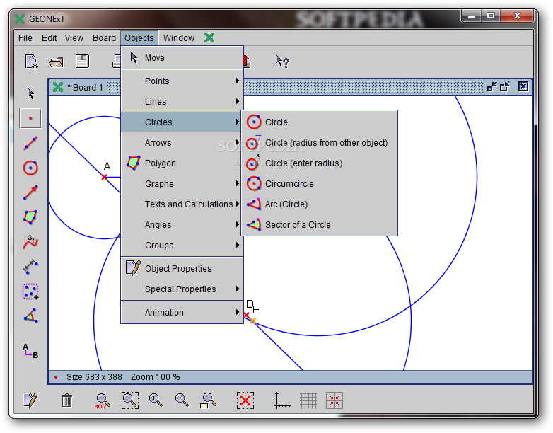Toggle the grid display icon
This screenshot has width=553, height=433.
tap(308, 400)
